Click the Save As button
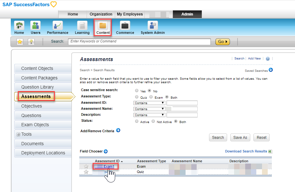 (x=240, y=138)
